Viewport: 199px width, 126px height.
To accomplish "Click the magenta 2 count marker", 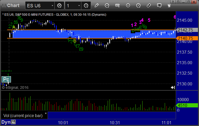I will tap(135, 24).
